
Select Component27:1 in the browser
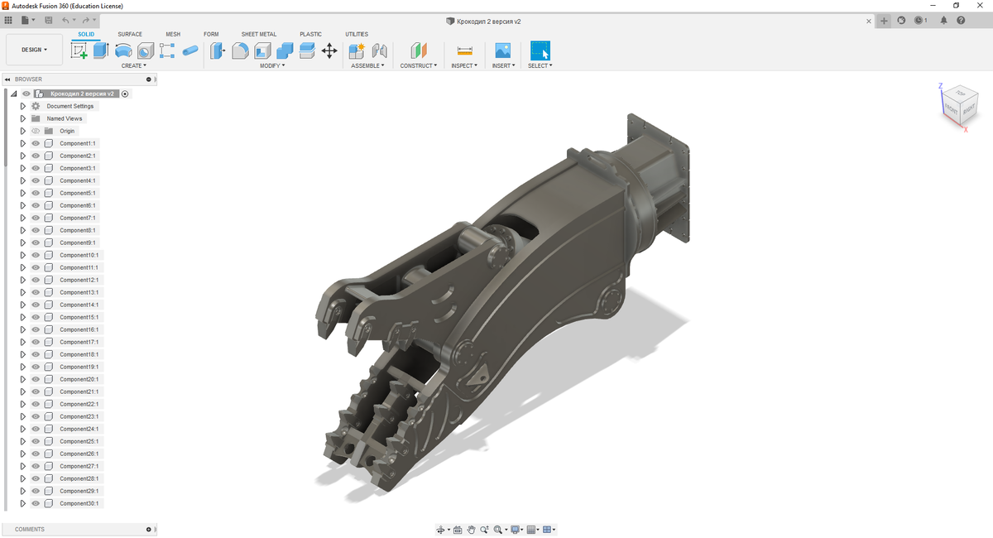79,466
